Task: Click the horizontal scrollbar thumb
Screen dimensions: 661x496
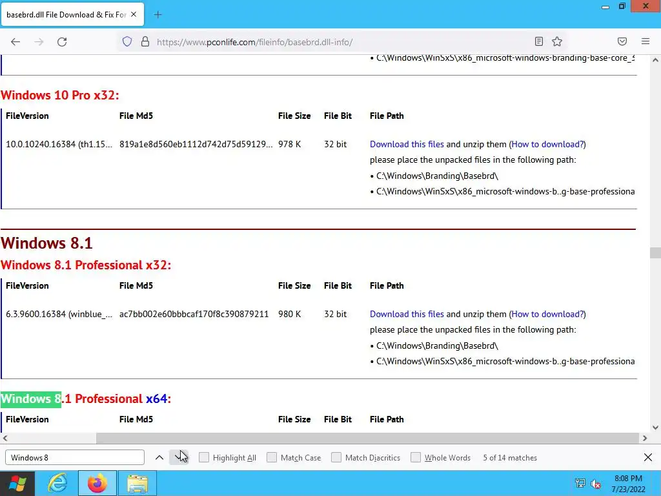Action: tap(367, 439)
